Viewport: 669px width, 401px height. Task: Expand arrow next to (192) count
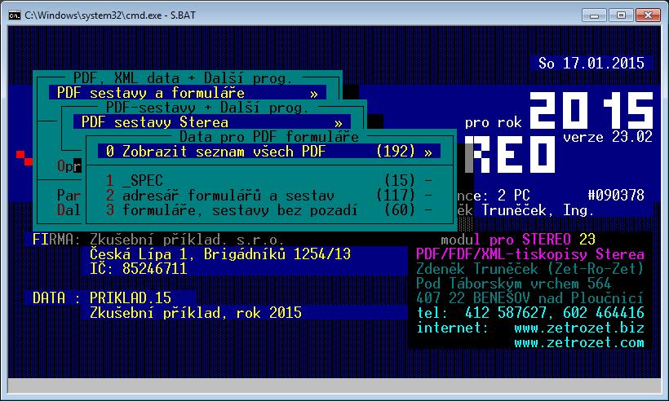[428, 152]
